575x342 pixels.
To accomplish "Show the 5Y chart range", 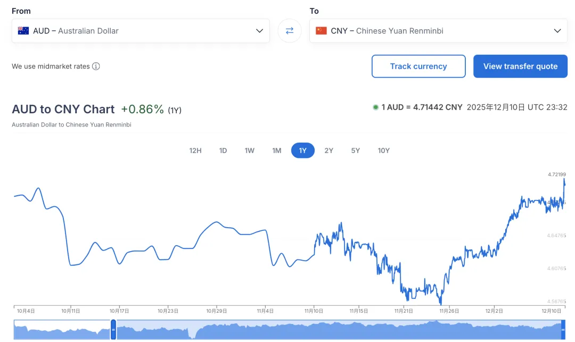I will coord(355,151).
